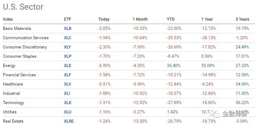Click the WeChat watermark logo icon
255x125 pixels.
pyautogui.click(x=215, y=114)
